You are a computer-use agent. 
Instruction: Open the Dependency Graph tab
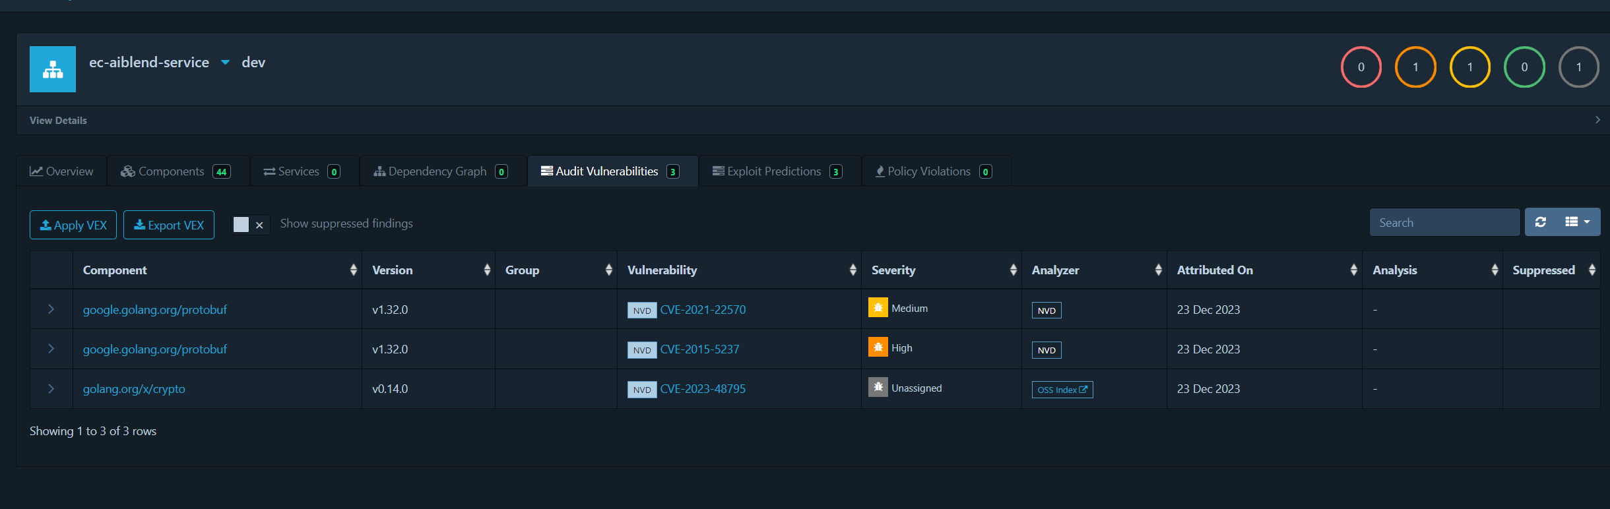tap(443, 171)
